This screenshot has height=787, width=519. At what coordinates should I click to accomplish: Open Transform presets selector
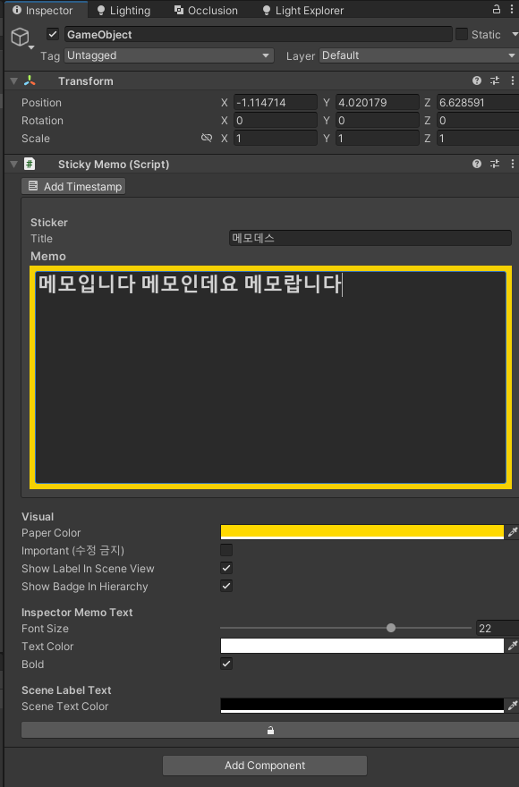coord(495,80)
